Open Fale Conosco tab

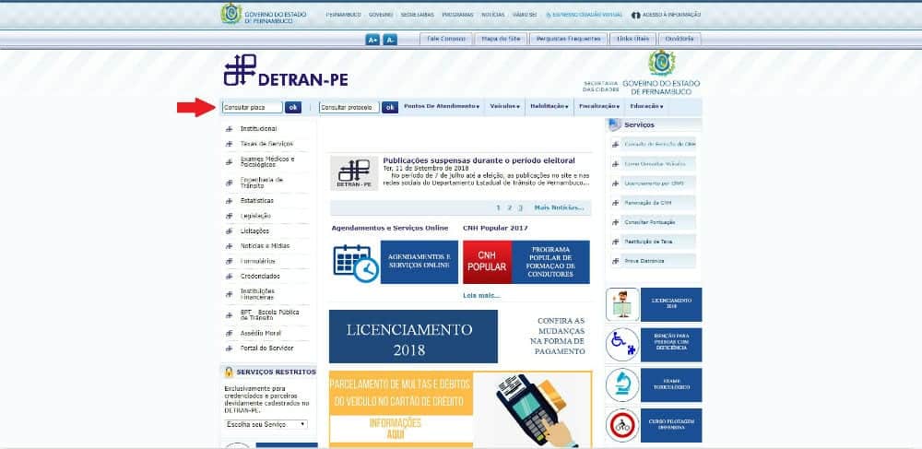point(445,39)
